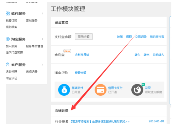Click the green N badge on 花呗

point(143,85)
